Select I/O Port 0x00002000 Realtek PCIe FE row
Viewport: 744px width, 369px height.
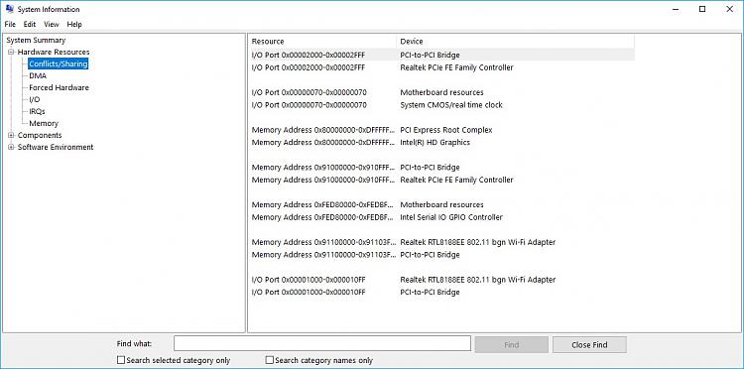pyautogui.click(x=441, y=67)
